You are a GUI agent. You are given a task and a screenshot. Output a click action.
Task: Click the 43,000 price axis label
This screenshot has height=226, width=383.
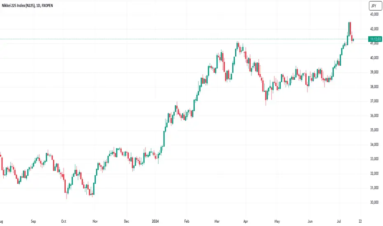[x=374, y=14]
